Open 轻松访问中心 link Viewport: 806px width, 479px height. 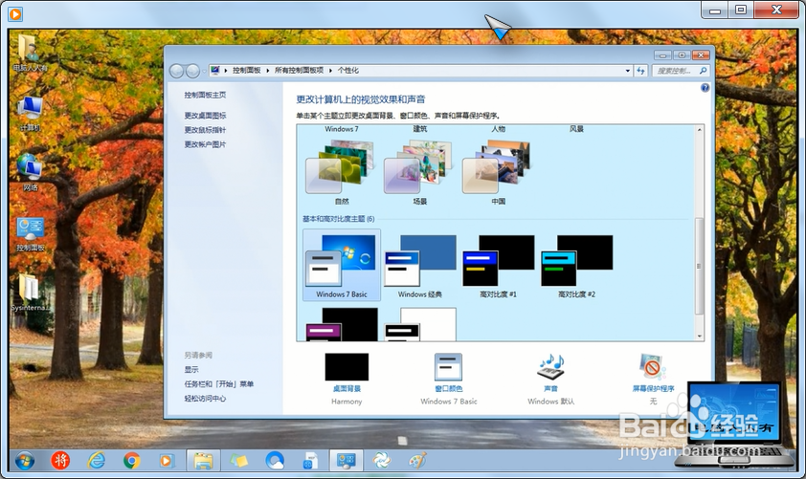coord(205,399)
